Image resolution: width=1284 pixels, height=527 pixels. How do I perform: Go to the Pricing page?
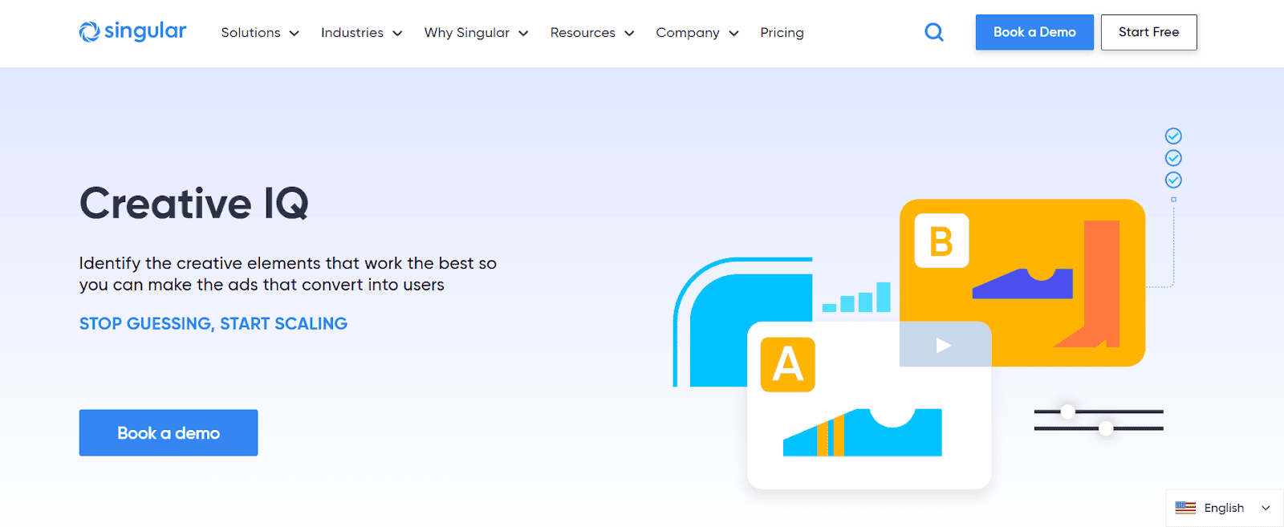click(782, 33)
